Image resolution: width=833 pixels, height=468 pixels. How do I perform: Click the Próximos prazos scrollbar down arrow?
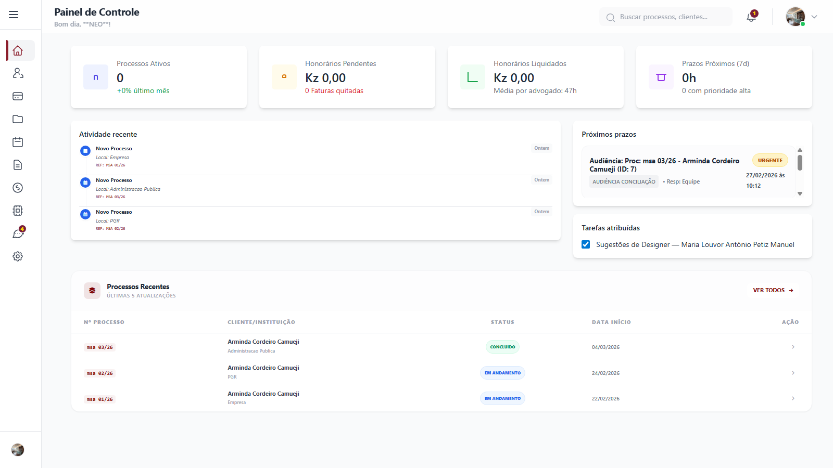click(x=800, y=193)
